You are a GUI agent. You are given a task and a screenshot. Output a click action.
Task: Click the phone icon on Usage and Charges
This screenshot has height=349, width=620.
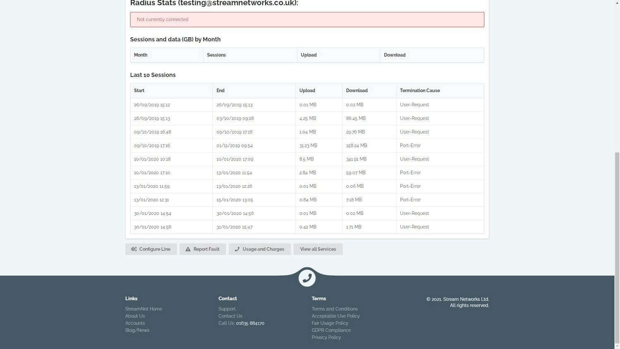tap(237, 249)
